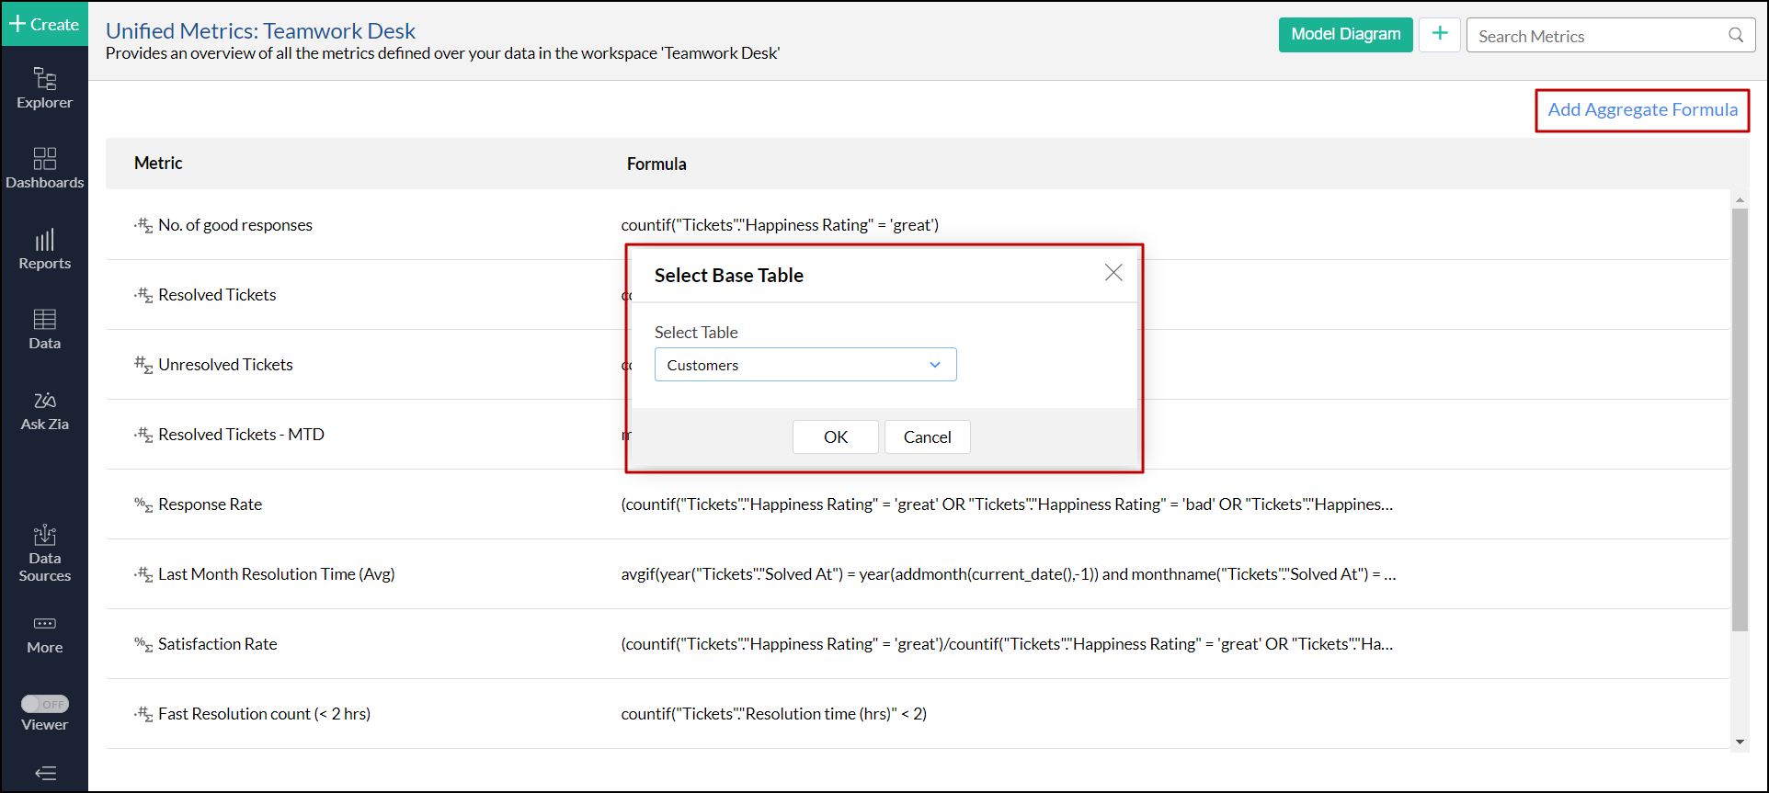
Task: Click the Search Metrics field
Action: tap(1600, 36)
